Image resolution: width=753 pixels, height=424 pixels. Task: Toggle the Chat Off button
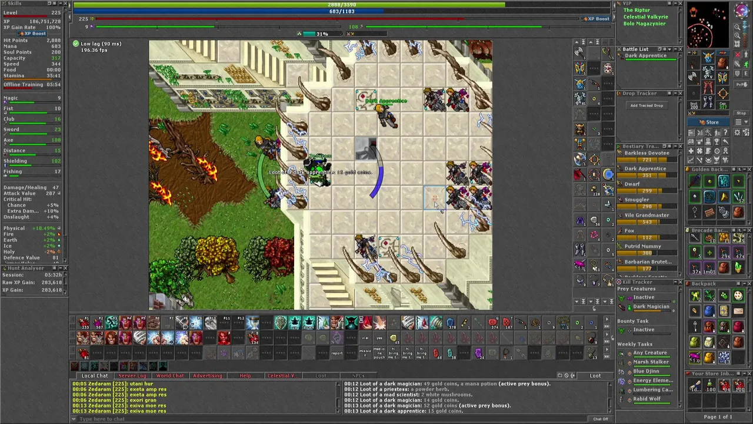pyautogui.click(x=600, y=419)
